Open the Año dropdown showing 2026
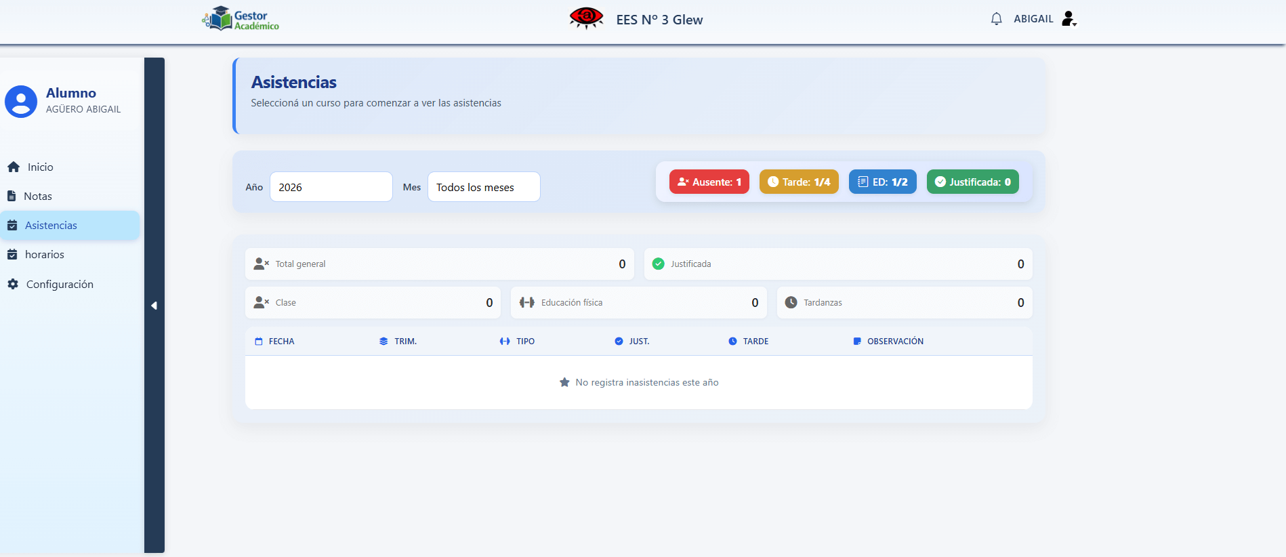1286x557 pixels. pyautogui.click(x=331, y=187)
